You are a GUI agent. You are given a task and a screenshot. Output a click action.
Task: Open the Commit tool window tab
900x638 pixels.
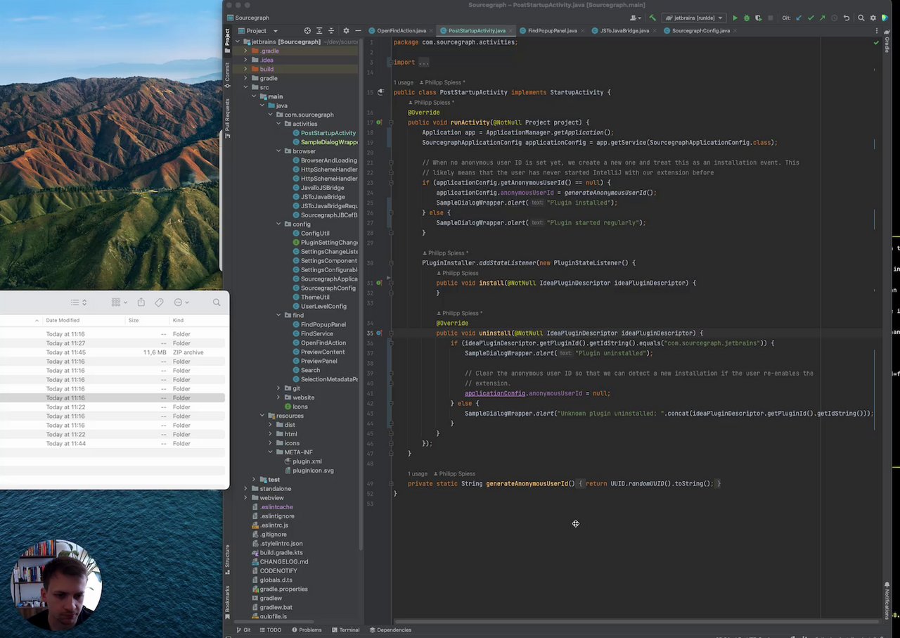tap(227, 76)
